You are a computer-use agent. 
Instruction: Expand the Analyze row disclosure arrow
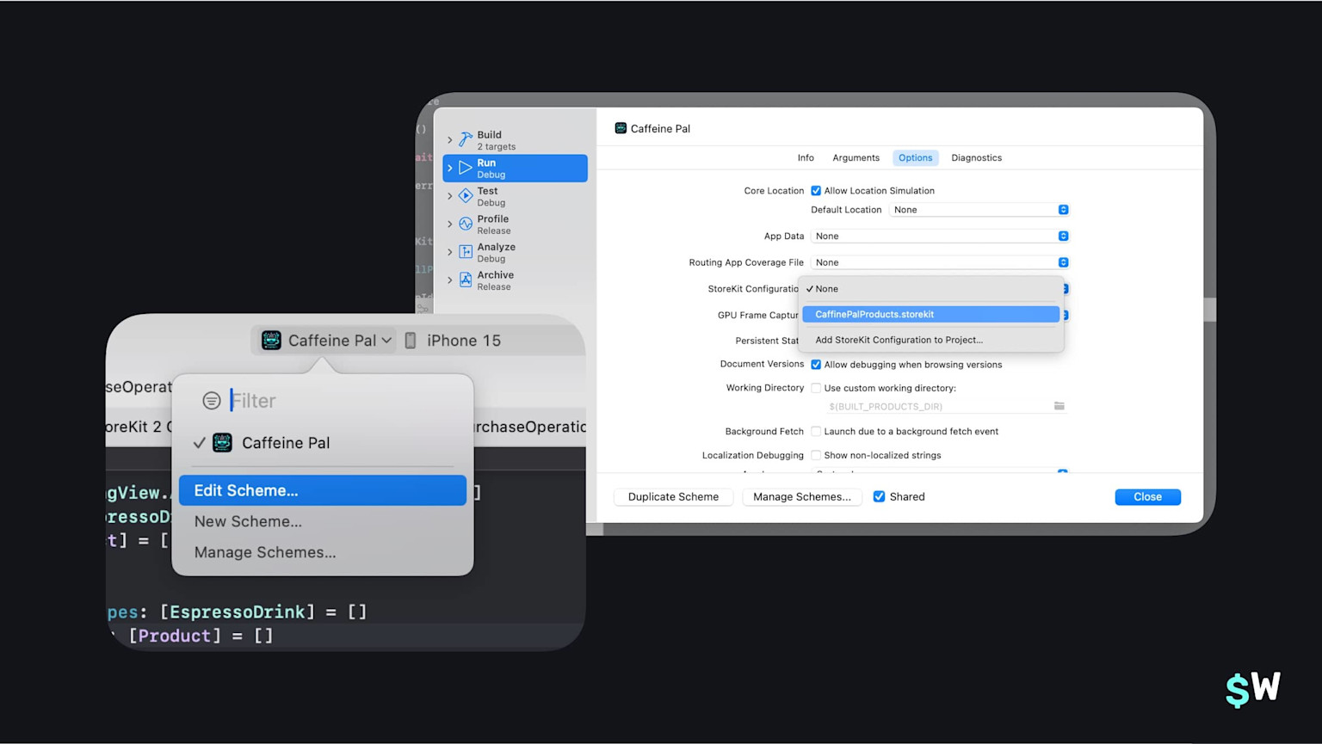(449, 252)
